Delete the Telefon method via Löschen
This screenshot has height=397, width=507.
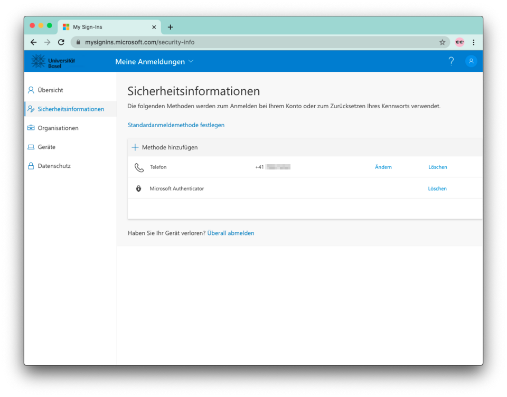click(437, 167)
